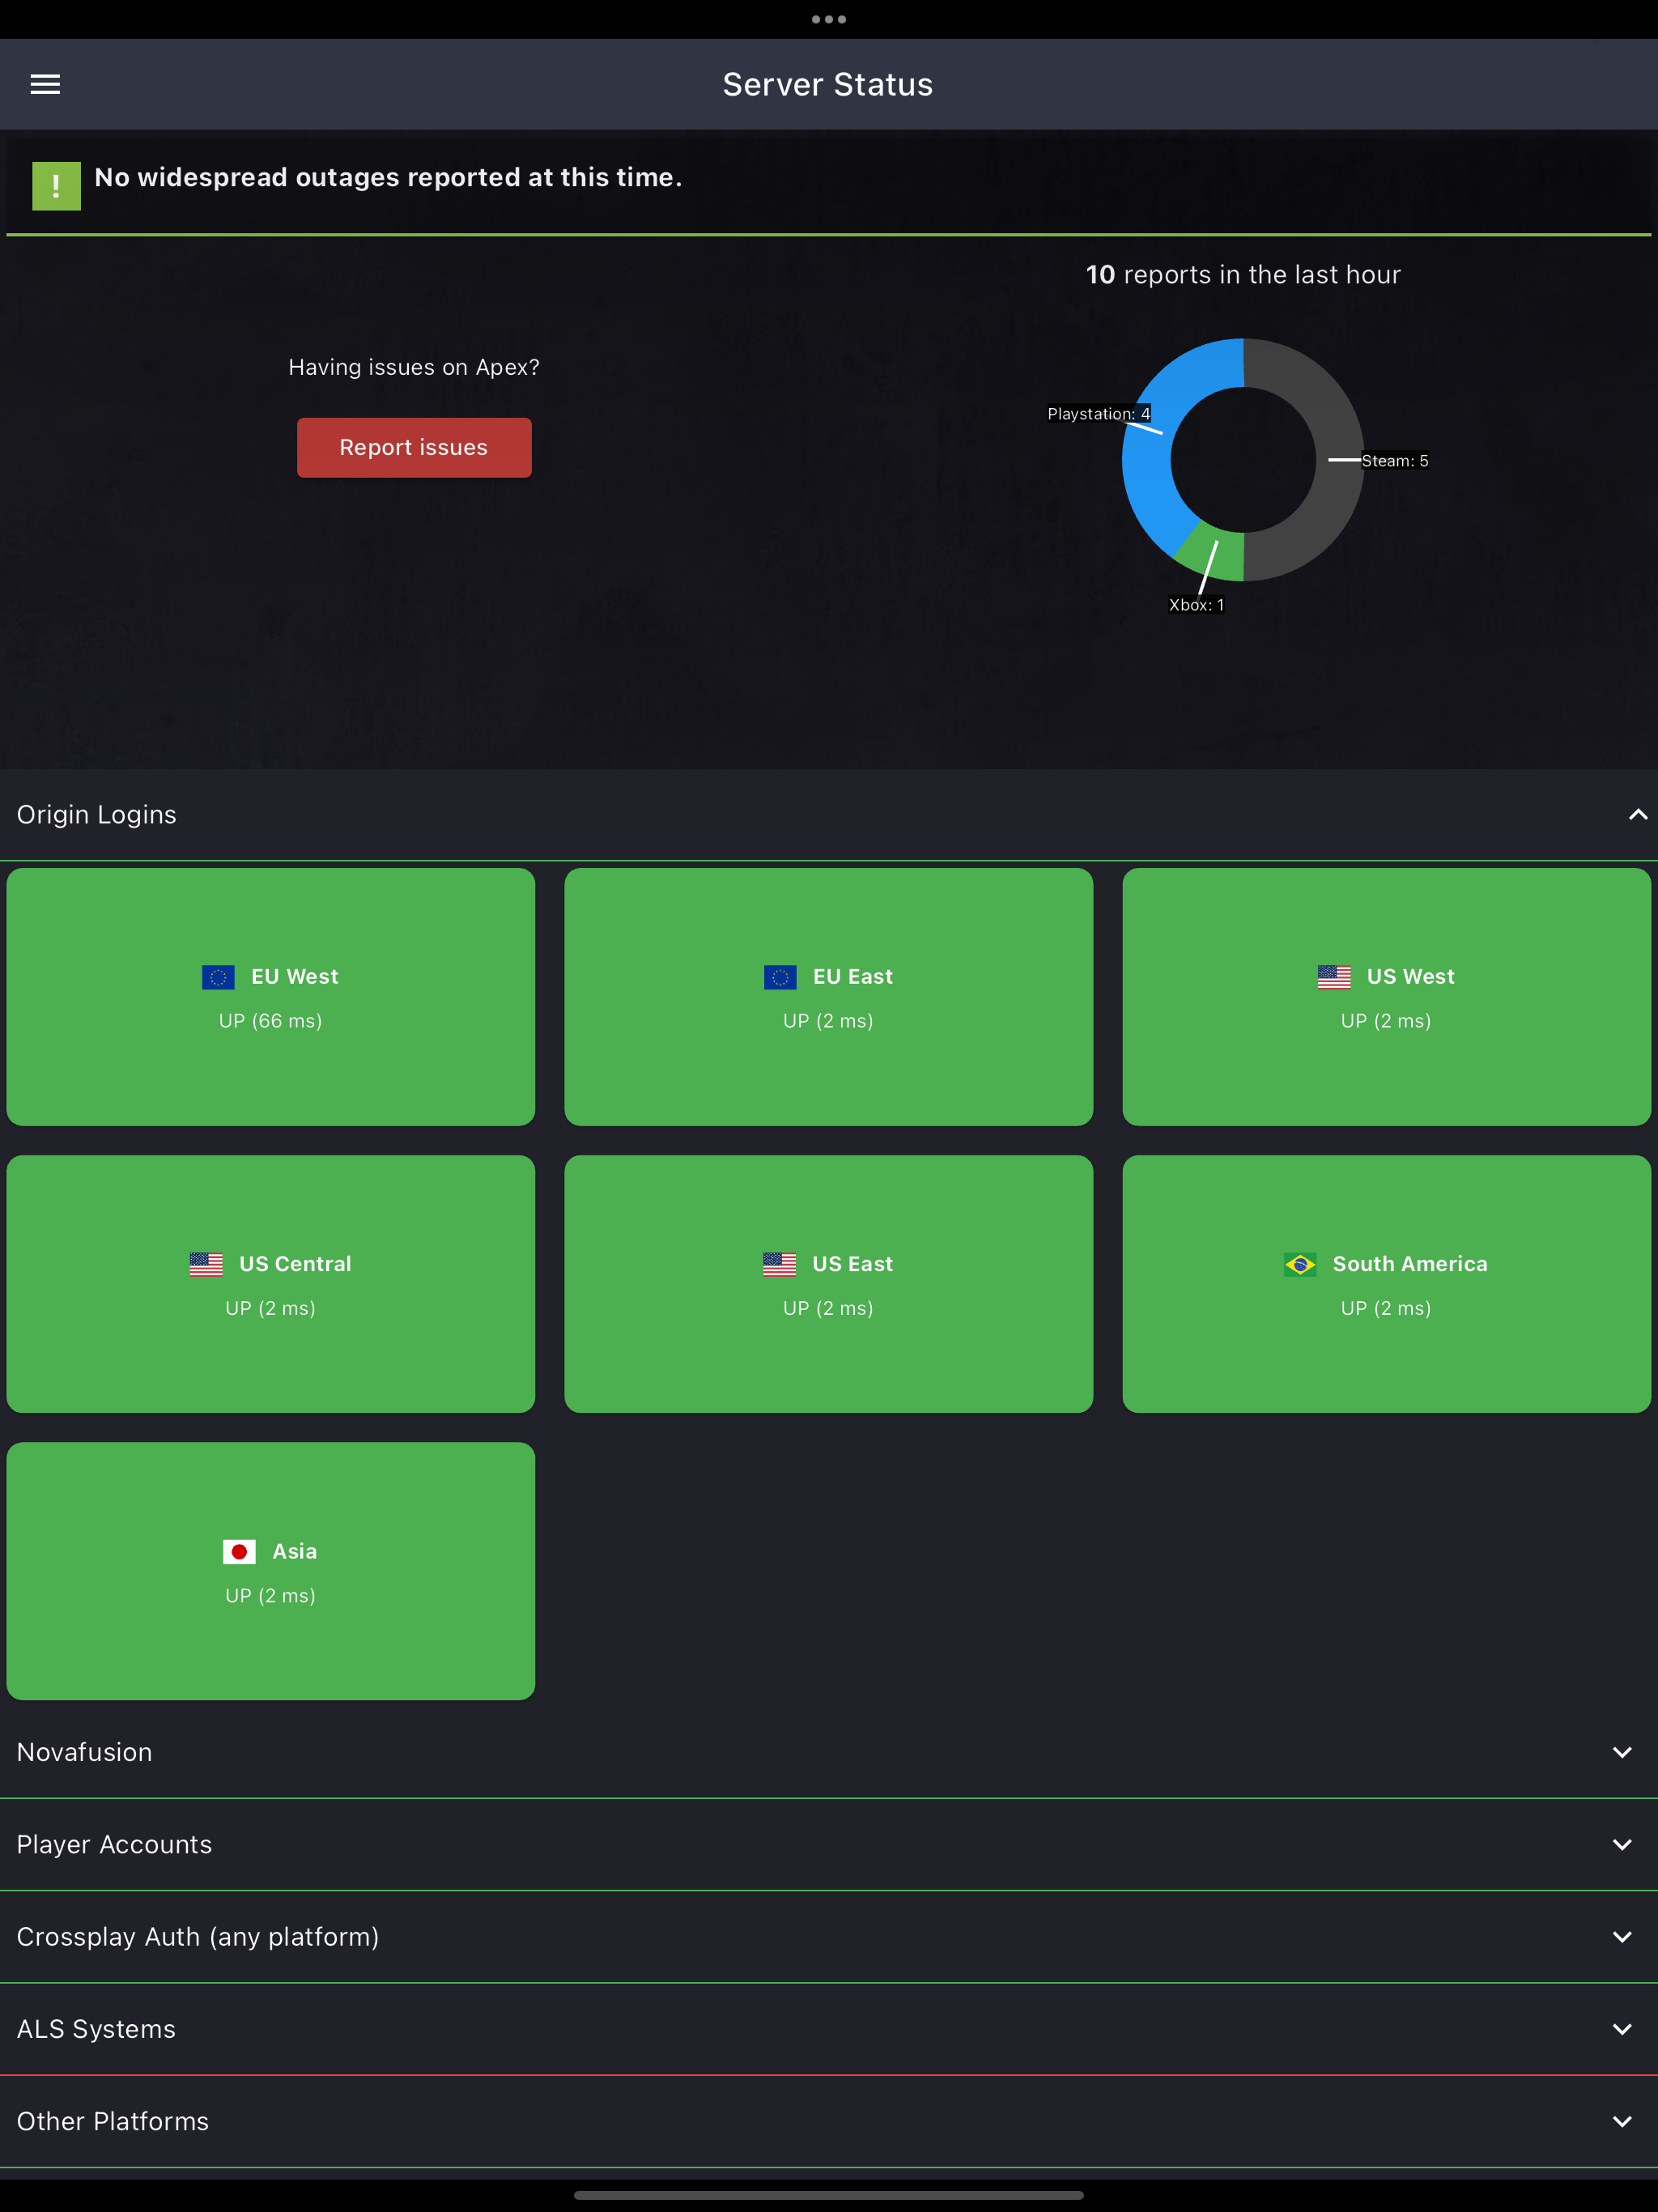Click the 'UP (66 ms)' status text
This screenshot has width=1658, height=2212.
click(x=271, y=1021)
